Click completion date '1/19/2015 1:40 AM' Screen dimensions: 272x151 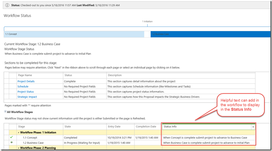pyautogui.click(x=147, y=138)
